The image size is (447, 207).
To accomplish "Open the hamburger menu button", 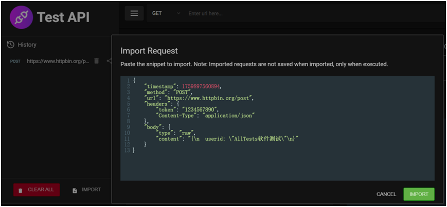I will click(x=134, y=13).
